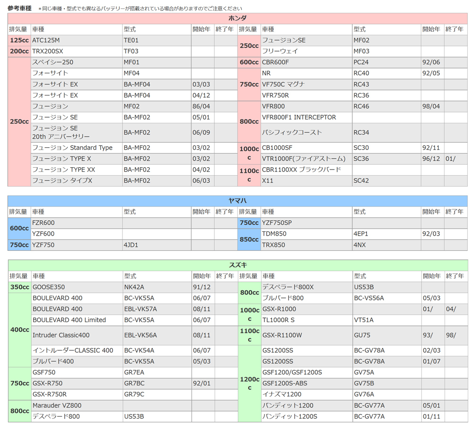Select Honda 600cc displacement cell
This screenshot has width=473, height=427.
[249, 62]
